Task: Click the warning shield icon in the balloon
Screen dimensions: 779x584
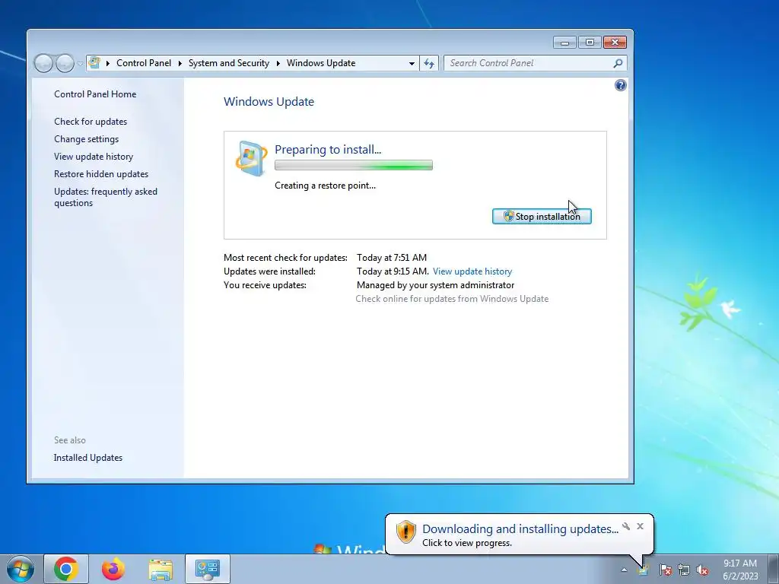Action: coord(405,532)
